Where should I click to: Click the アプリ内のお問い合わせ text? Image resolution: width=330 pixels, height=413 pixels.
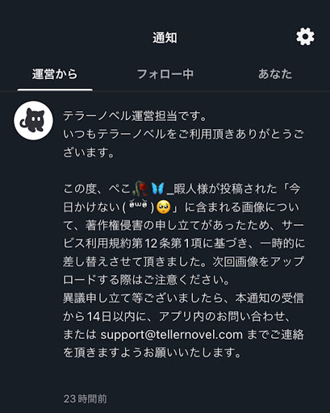pos(222,316)
